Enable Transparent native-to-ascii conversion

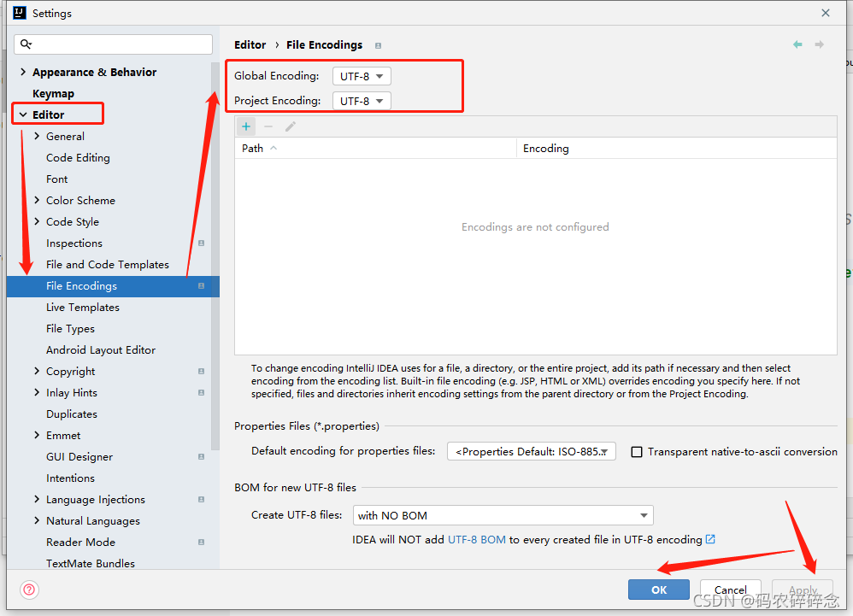pos(637,452)
